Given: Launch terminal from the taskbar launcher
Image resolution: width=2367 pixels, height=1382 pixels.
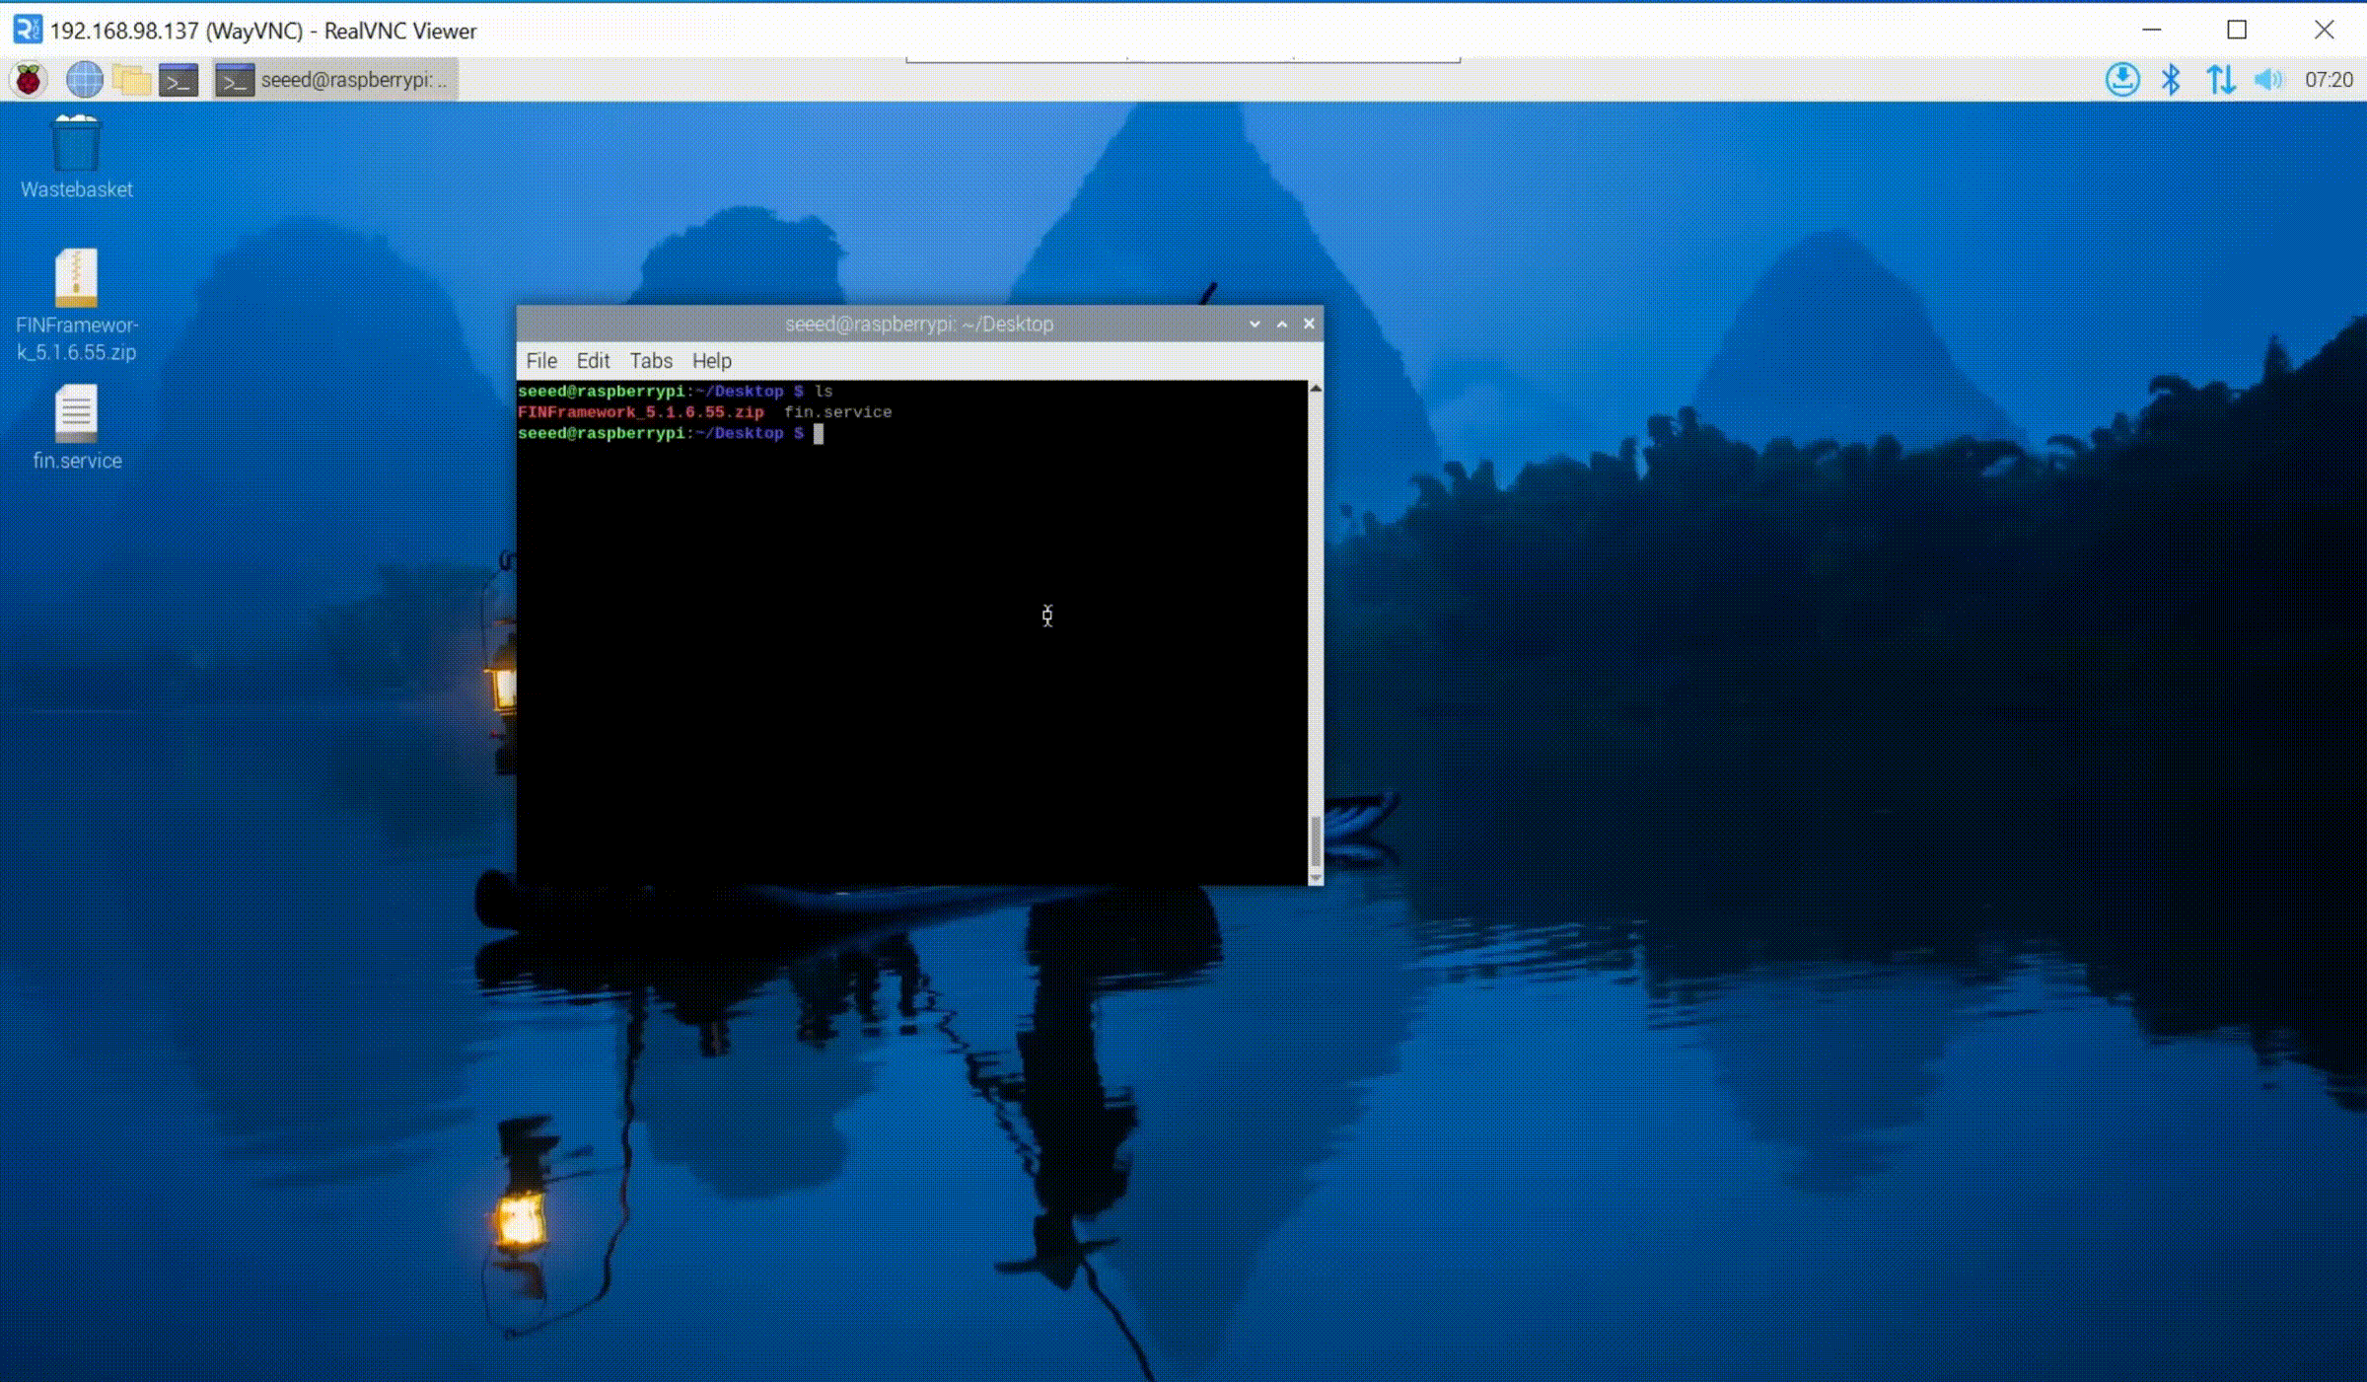Looking at the screenshot, I should tap(179, 80).
